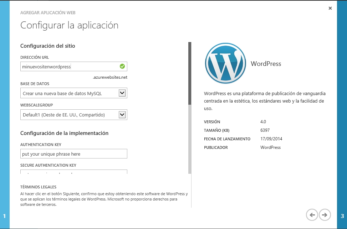Click the size value 6397

coord(265,130)
